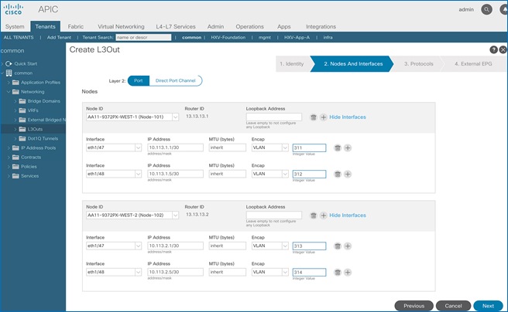This screenshot has width=508, height=312.
Task: Click Hide Interfaces for Node-101
Action: [x=348, y=117]
